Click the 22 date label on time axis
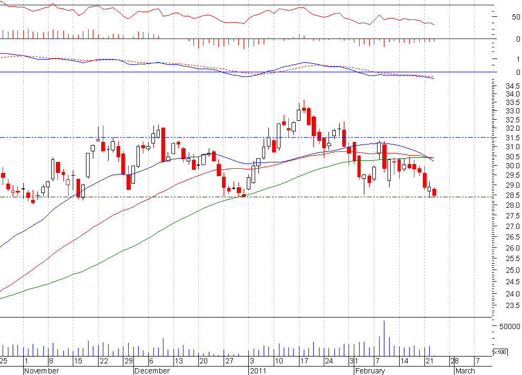 (104, 361)
